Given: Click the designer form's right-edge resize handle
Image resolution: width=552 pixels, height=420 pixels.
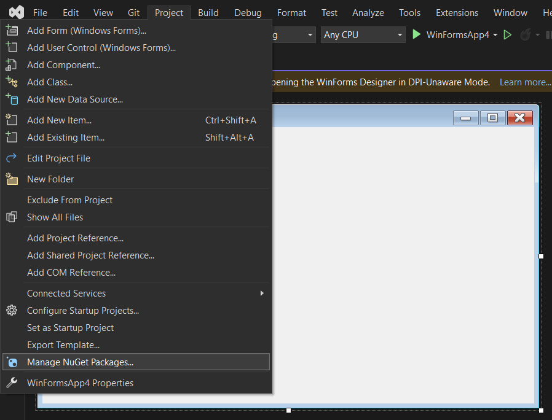Looking at the screenshot, I should 541,256.
